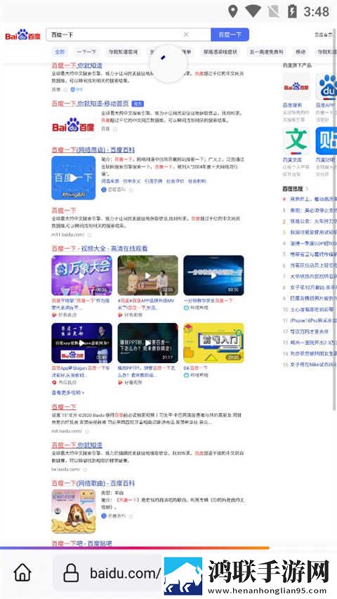Click the 官方 badge beside 移动首页 title

pos(138,103)
